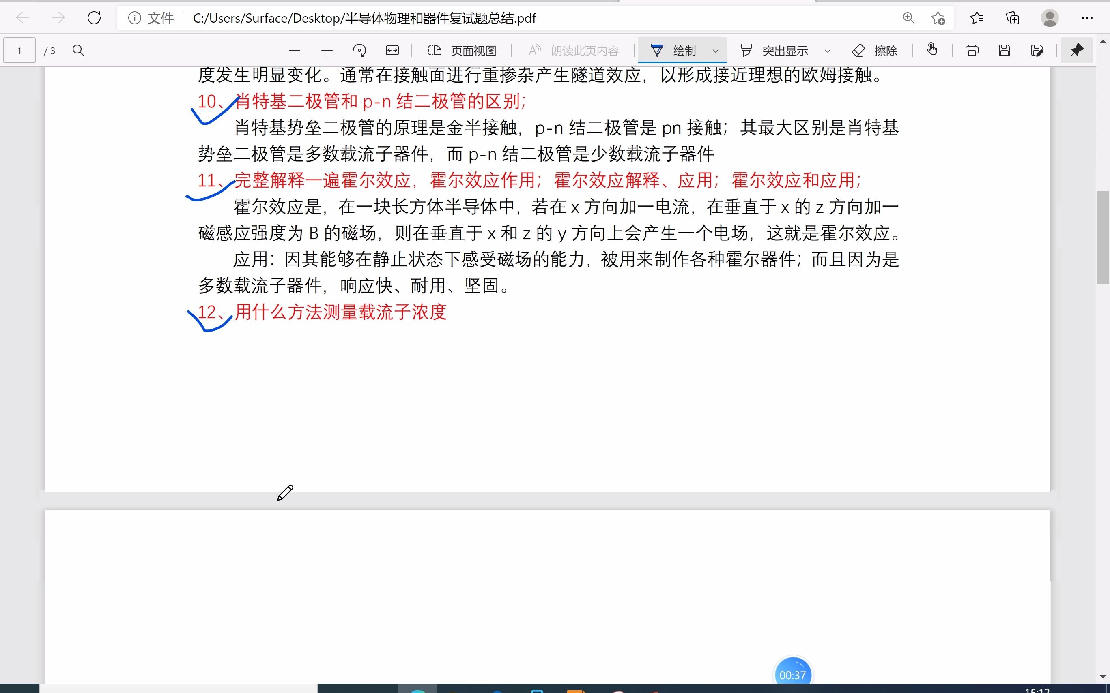This screenshot has height=693, width=1110.
Task: Toggle the pin toolbar button
Action: (x=1076, y=50)
